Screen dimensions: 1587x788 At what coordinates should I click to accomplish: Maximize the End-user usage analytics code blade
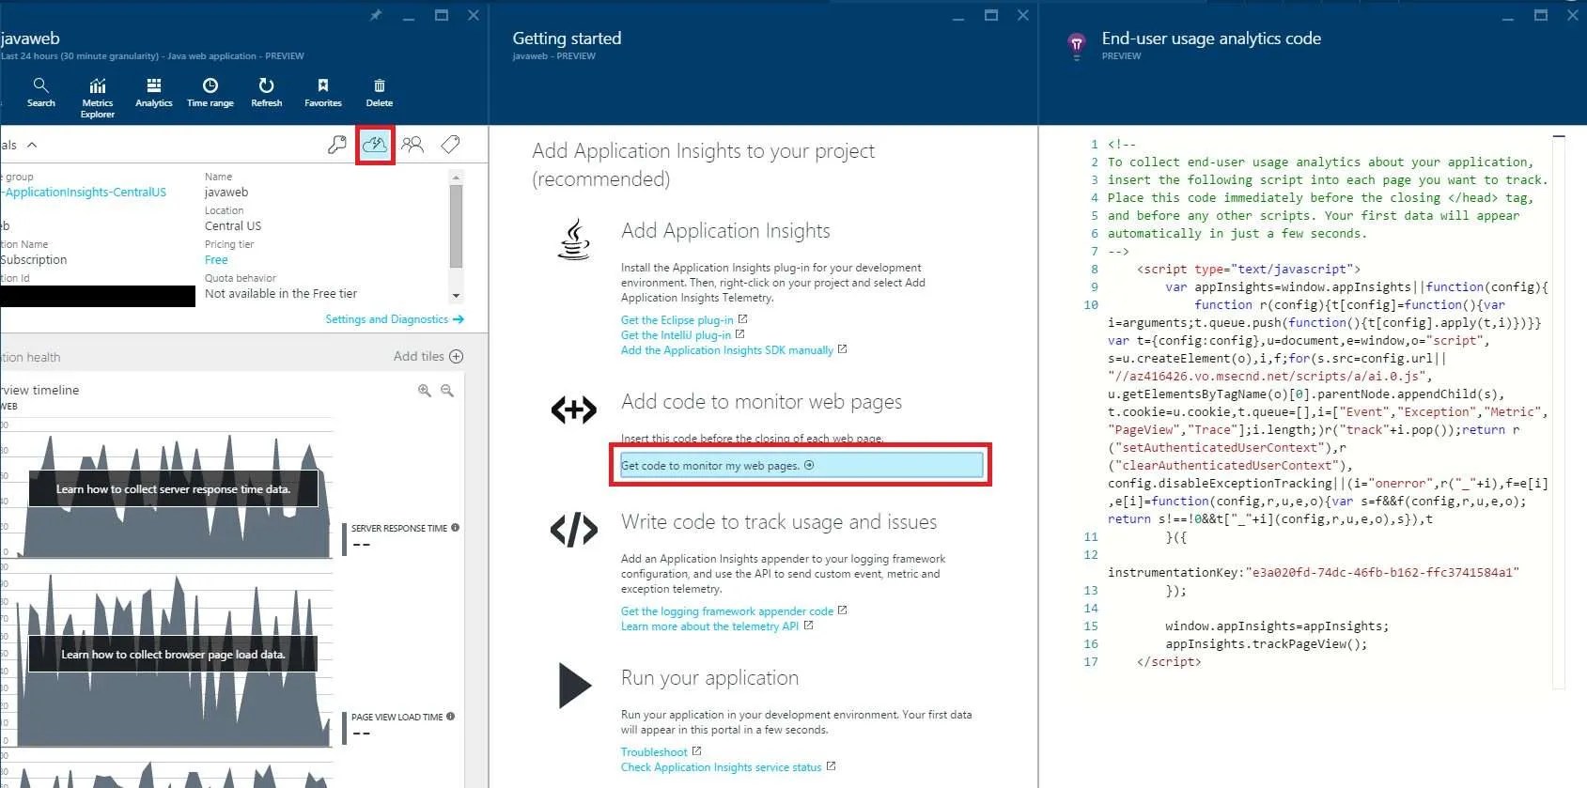(1541, 15)
